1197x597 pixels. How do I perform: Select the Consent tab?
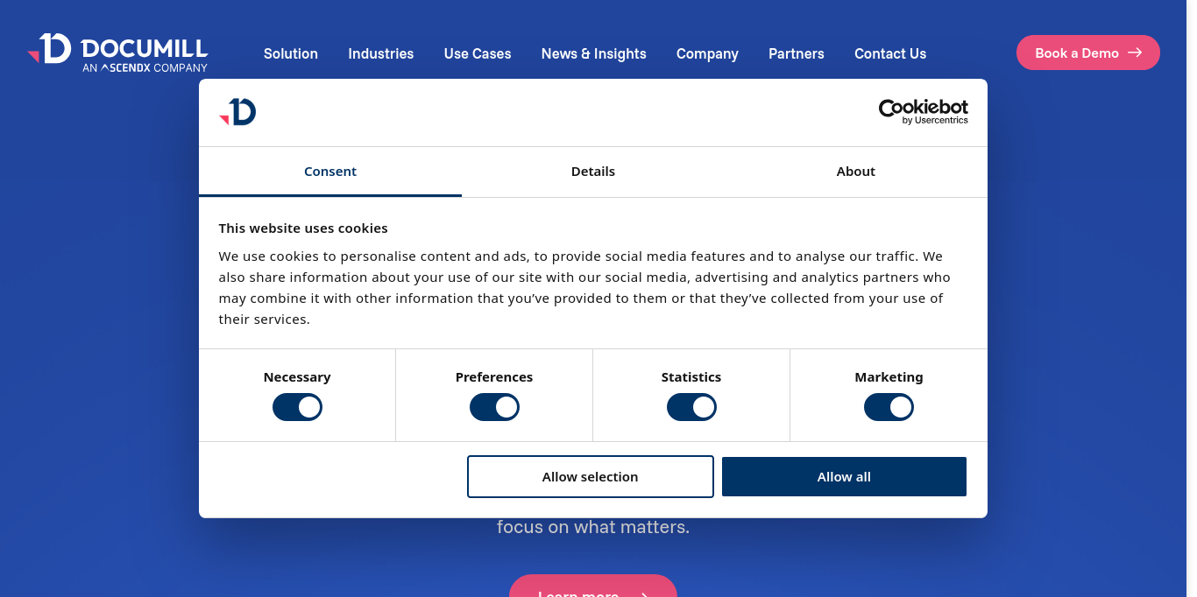[330, 172]
